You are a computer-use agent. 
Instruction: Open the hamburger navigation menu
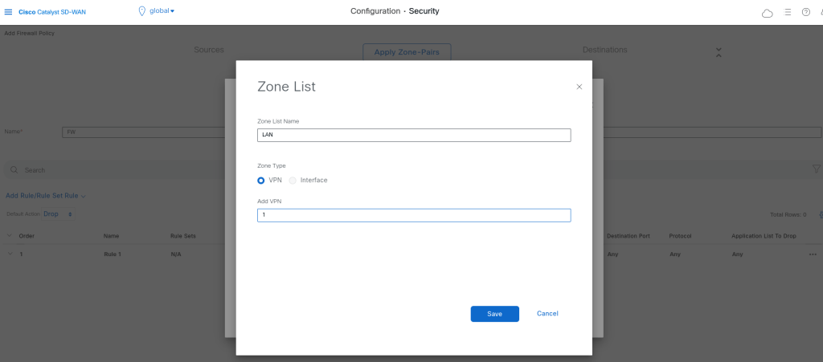click(9, 11)
